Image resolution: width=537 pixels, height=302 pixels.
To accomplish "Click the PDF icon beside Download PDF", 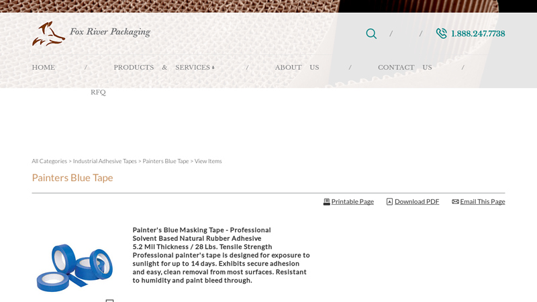I will [x=389, y=201].
